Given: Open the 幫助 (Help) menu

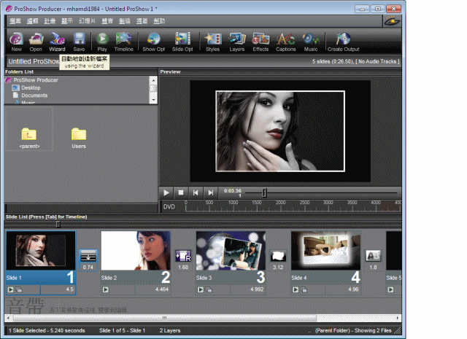Looking at the screenshot, I should tap(159, 21).
